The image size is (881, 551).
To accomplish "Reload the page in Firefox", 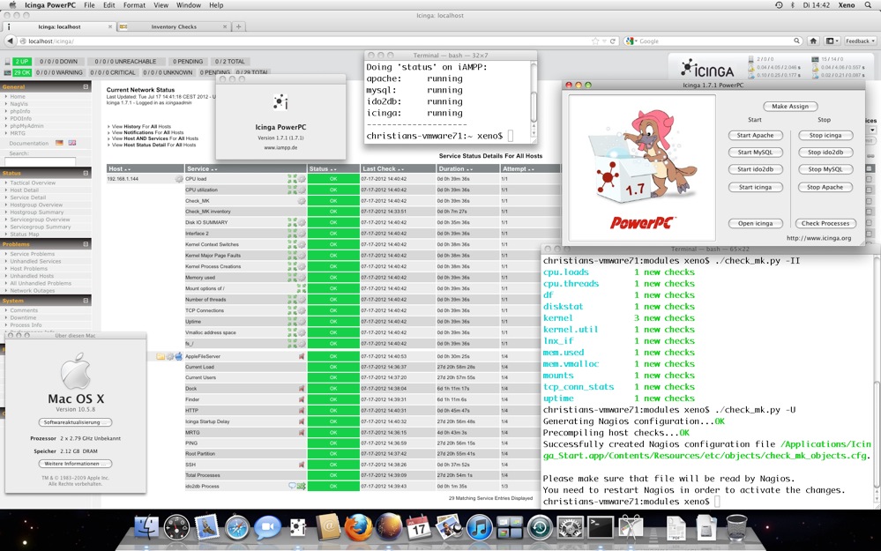I will pyautogui.click(x=612, y=41).
